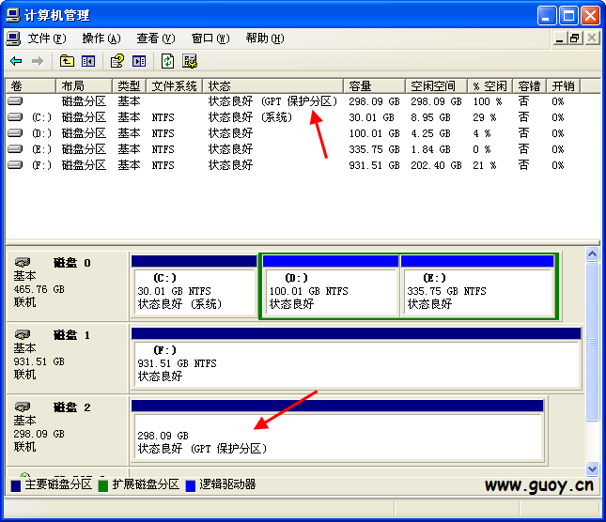The height and width of the screenshot is (522, 606).
Task: Sort by the % 空闲 column header
Action: (x=490, y=85)
